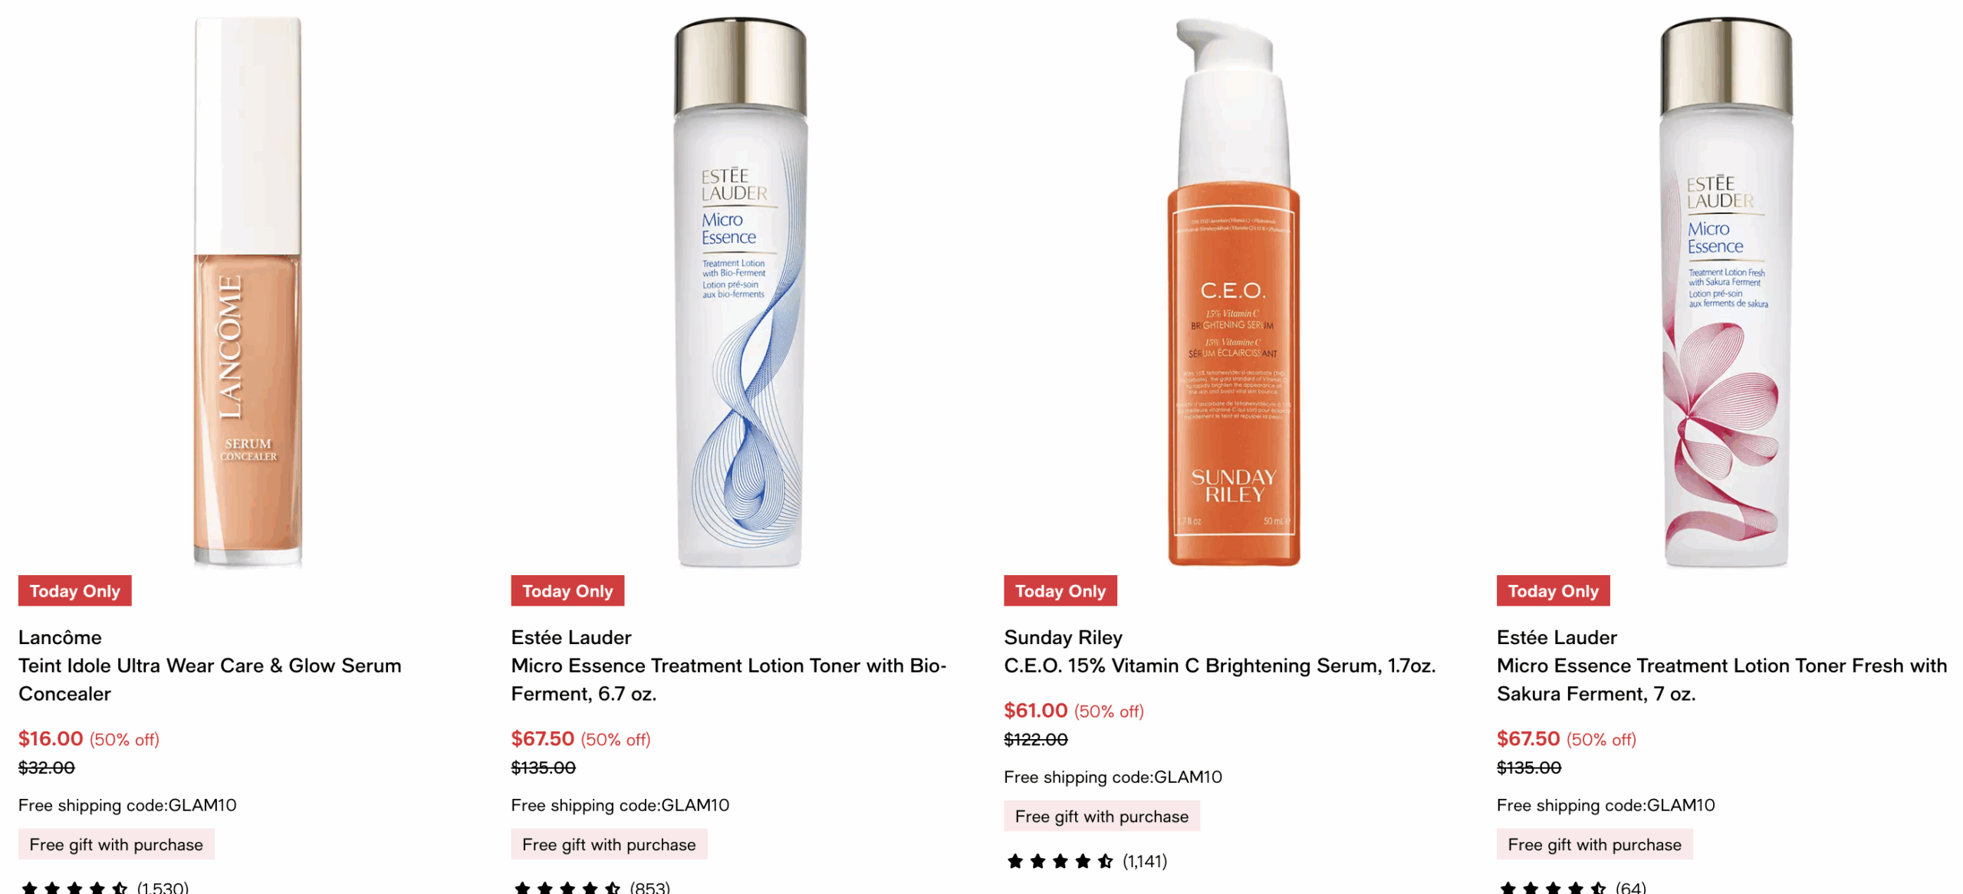Screen dimensions: 1963x894
Task: Open the Sunday Riley C.E.O. serum image
Action: [x=1233, y=291]
